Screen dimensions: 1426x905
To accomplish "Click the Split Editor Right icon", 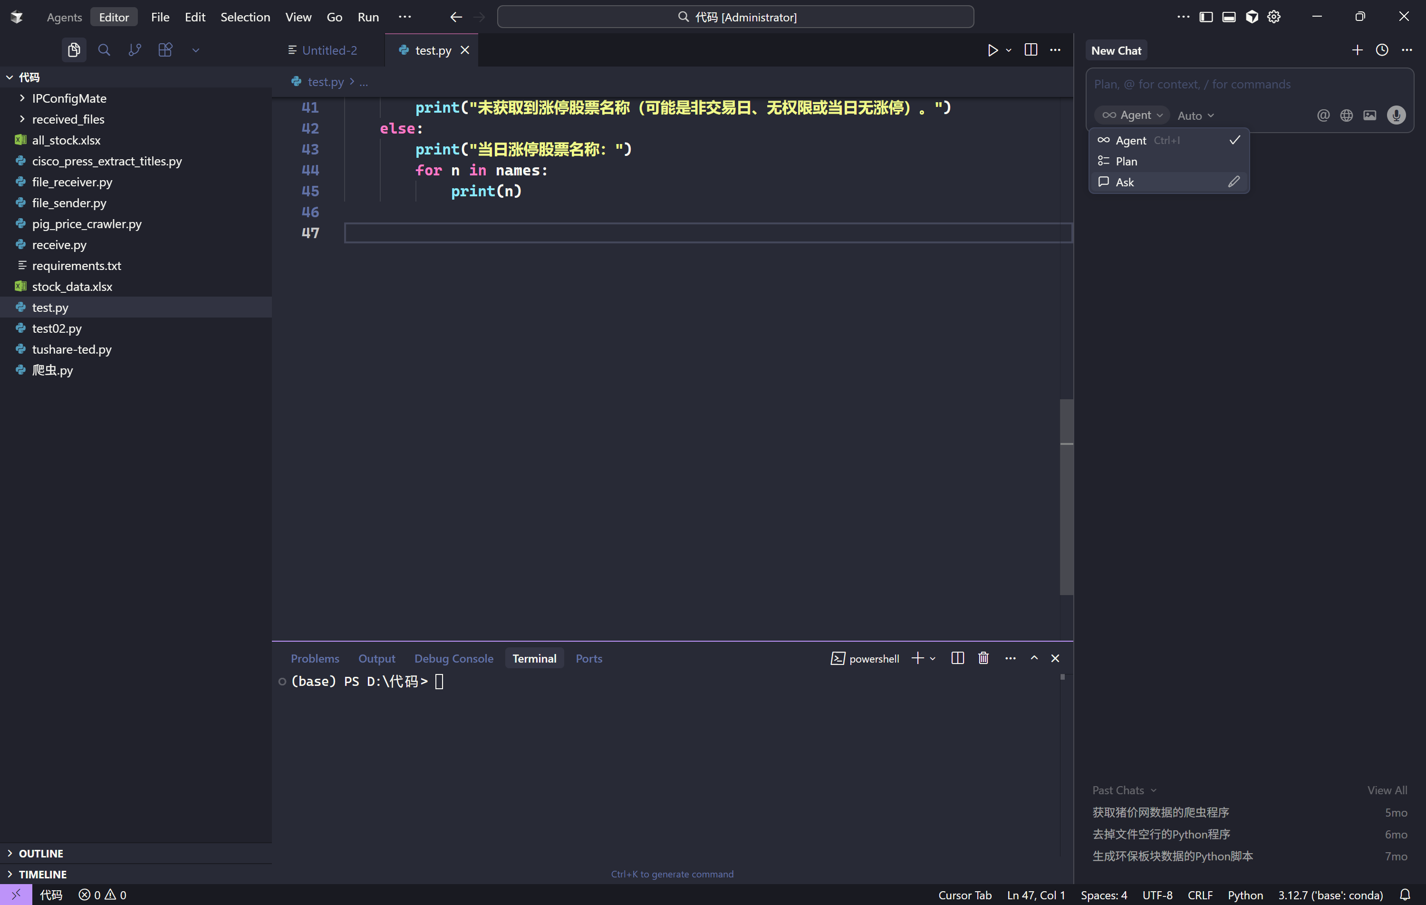I will tap(1031, 50).
